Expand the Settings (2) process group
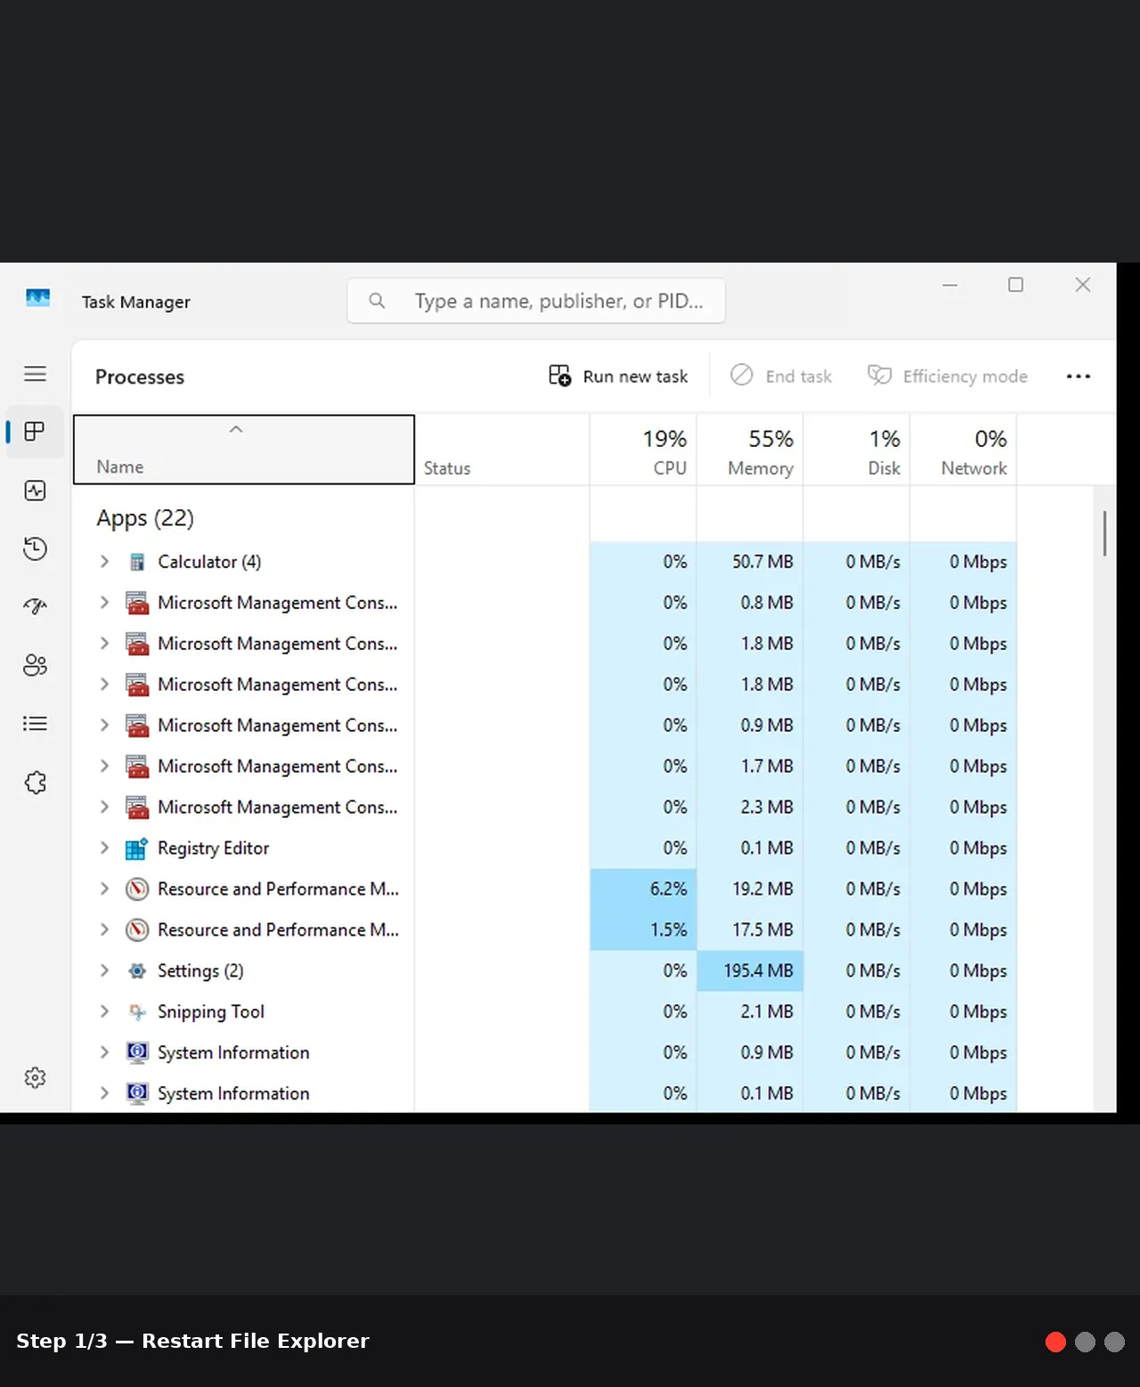Viewport: 1140px width, 1387px height. pos(104,970)
